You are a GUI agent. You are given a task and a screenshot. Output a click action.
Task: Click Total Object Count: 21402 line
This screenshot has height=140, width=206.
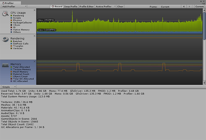click(x=17, y=124)
